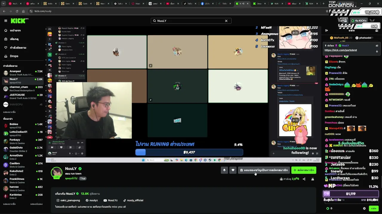Open recommended channel LottoZodiac01

click(23, 133)
